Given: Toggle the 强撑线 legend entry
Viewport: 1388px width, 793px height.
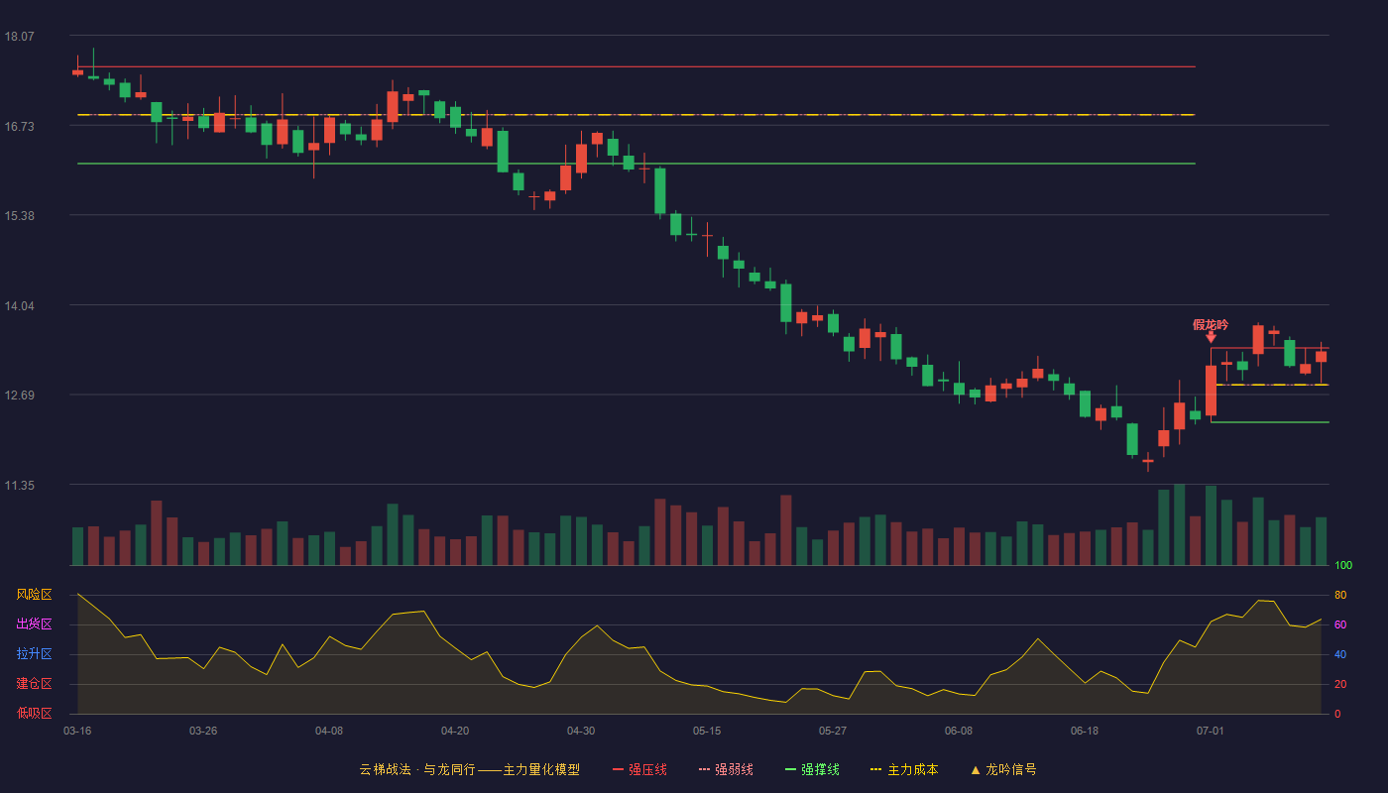Looking at the screenshot, I should pos(812,769).
